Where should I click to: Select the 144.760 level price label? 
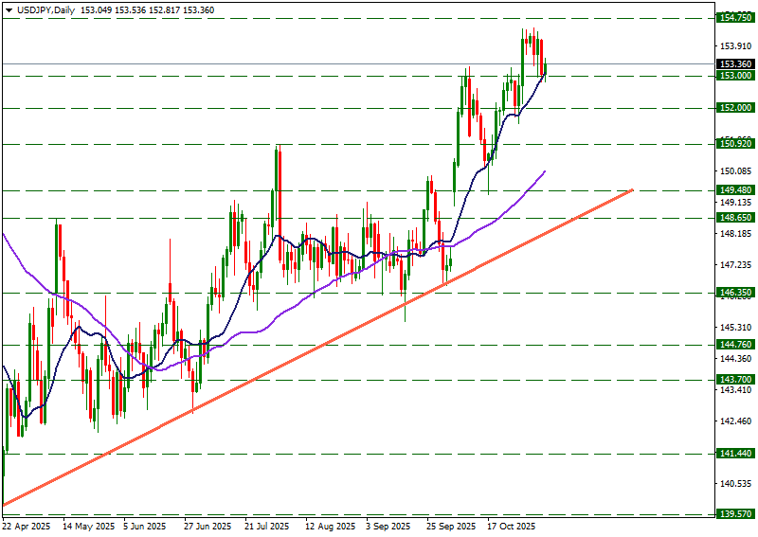click(x=736, y=345)
